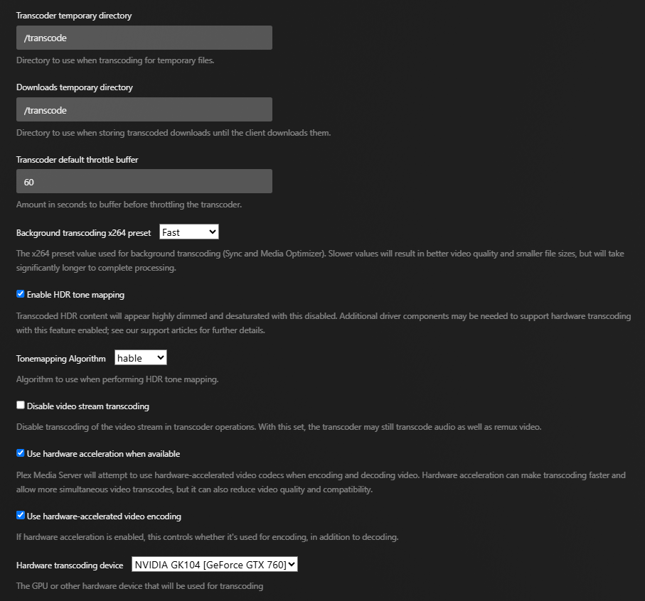Toggle Use hardware acceleration when available
The height and width of the screenshot is (601, 645).
coord(21,453)
